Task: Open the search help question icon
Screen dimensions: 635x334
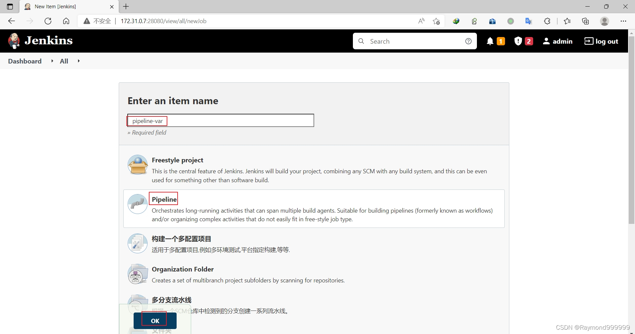Action: 468,41
